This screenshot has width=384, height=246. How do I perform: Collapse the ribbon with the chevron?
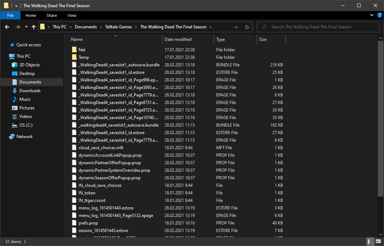pos(372,15)
